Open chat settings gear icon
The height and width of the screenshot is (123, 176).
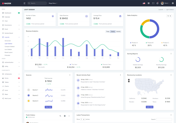pyautogui.click(x=65, y=116)
